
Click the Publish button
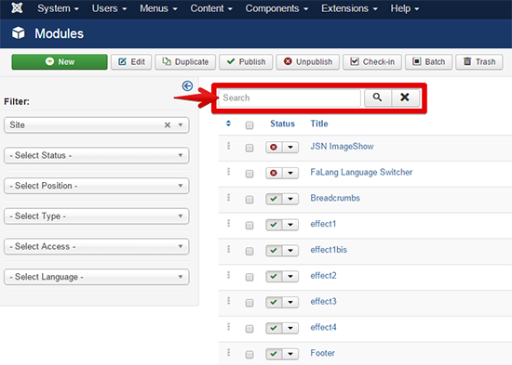click(246, 61)
